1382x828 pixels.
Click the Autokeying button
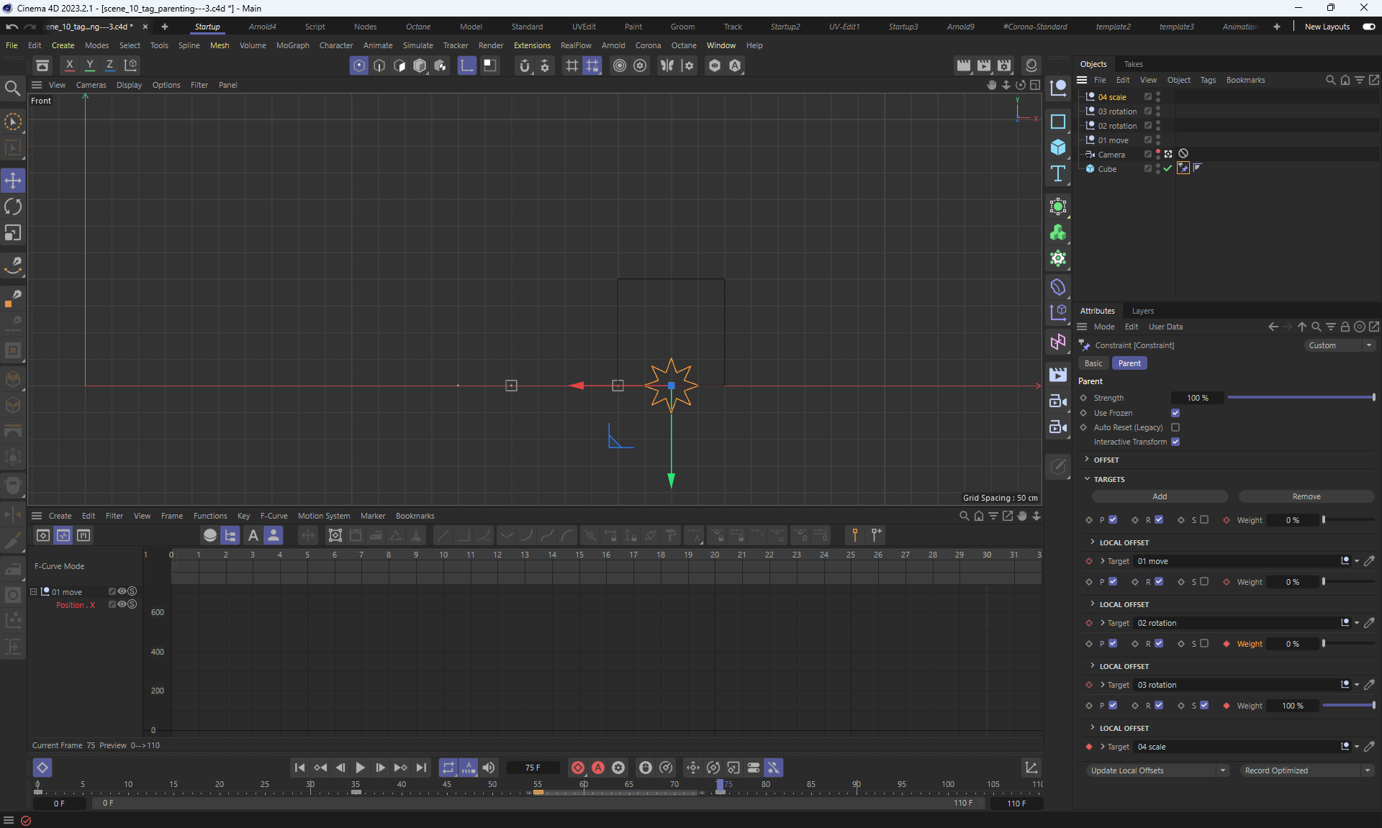[x=597, y=768]
